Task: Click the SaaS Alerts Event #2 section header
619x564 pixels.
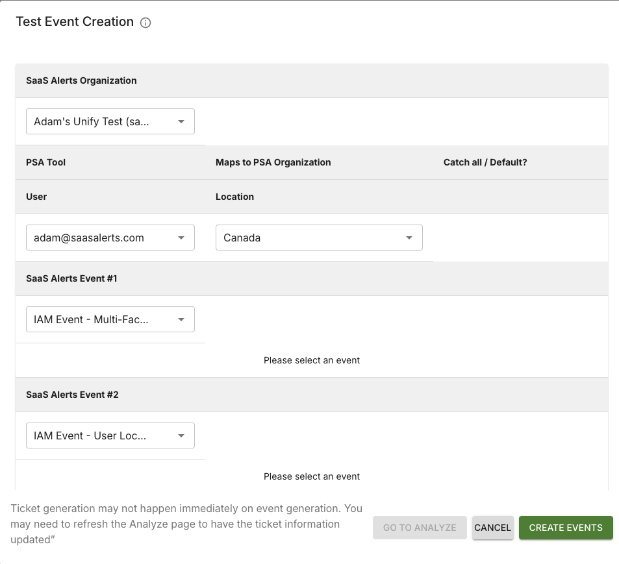Action: (72, 395)
